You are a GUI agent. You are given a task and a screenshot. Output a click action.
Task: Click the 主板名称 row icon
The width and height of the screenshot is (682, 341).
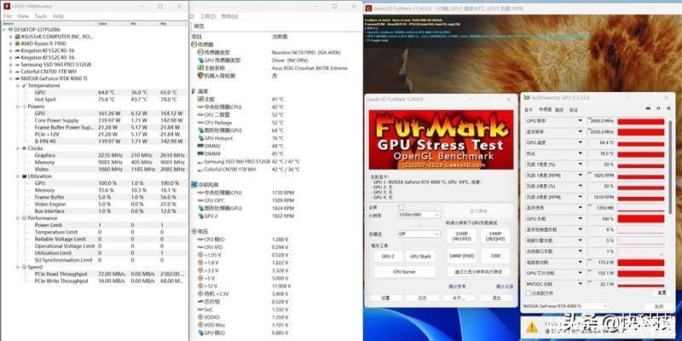pyautogui.click(x=200, y=68)
